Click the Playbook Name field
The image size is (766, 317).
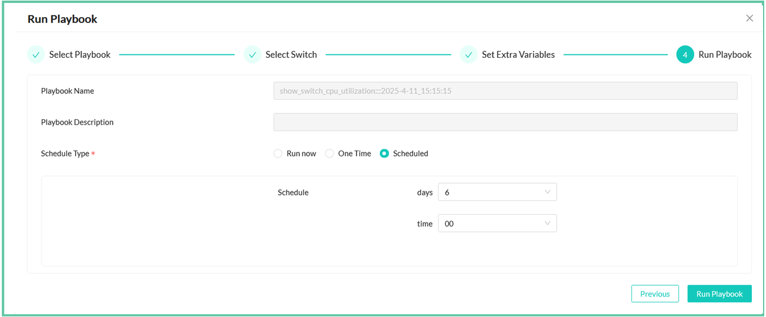point(505,91)
